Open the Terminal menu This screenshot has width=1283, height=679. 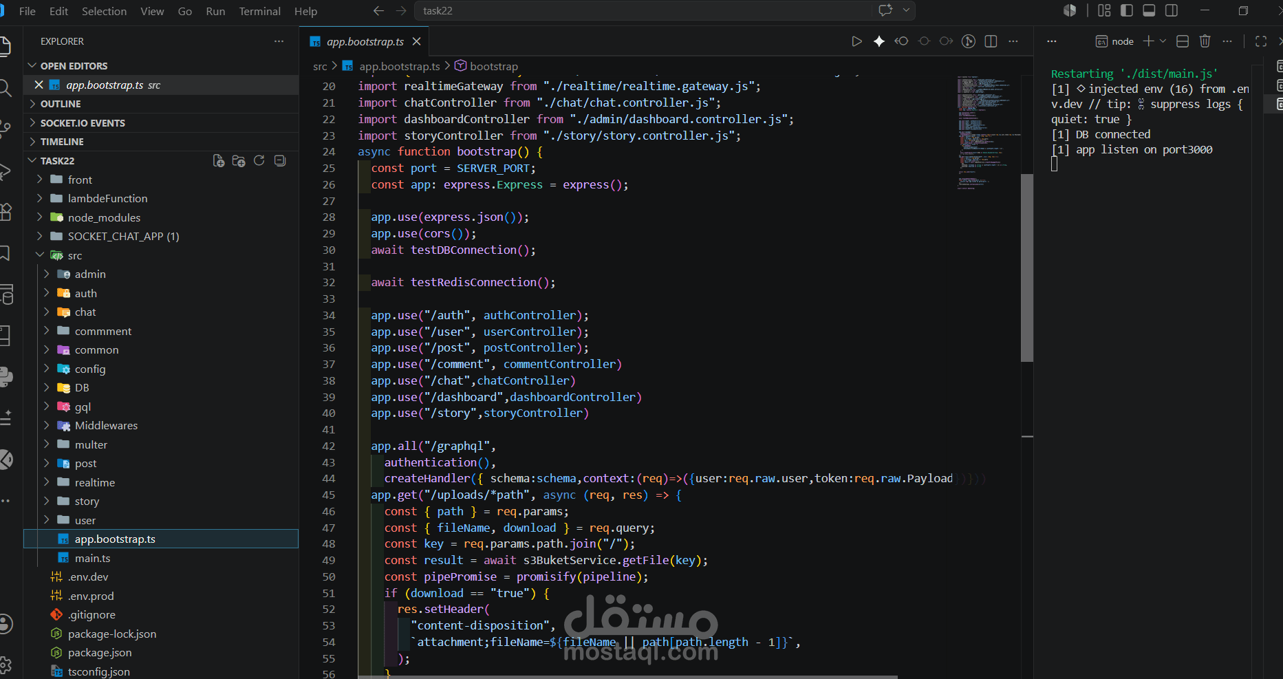[259, 11]
